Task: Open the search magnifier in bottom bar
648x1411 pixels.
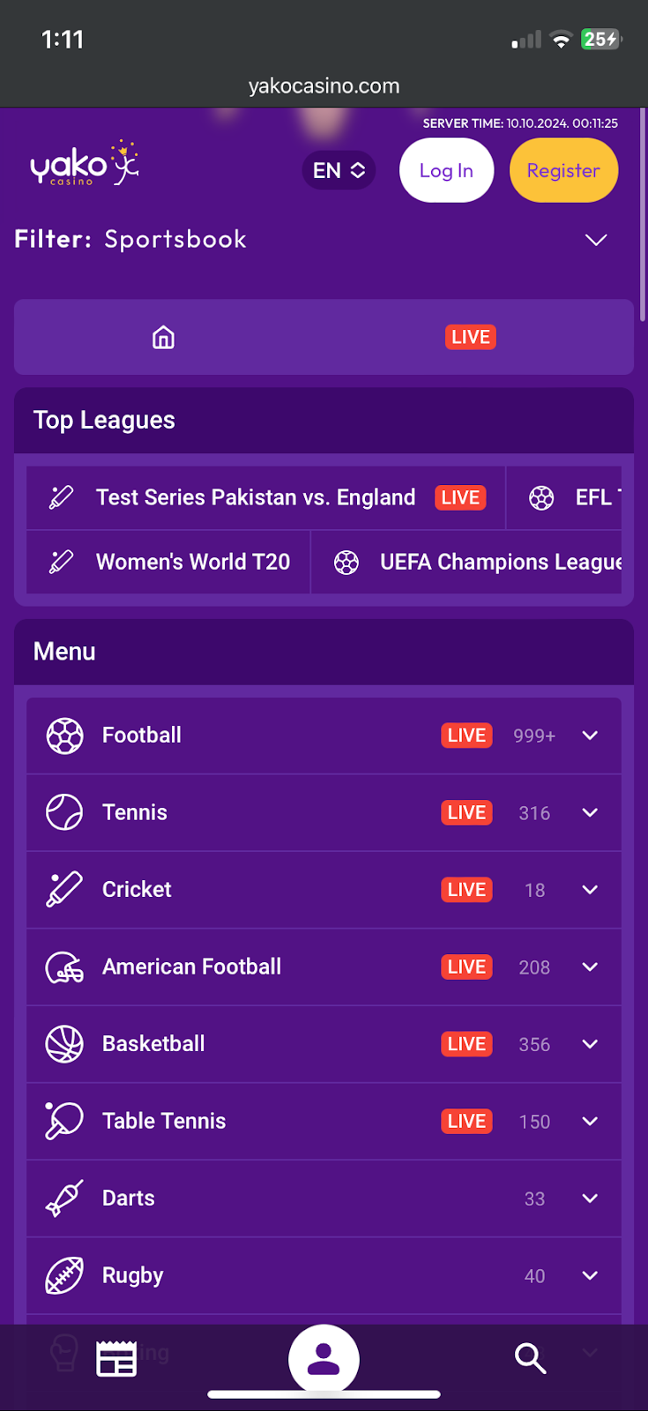Action: (x=530, y=1359)
